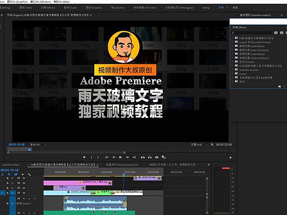Open the 图形 (Graphics) menu

pyautogui.click(x=17, y=2)
